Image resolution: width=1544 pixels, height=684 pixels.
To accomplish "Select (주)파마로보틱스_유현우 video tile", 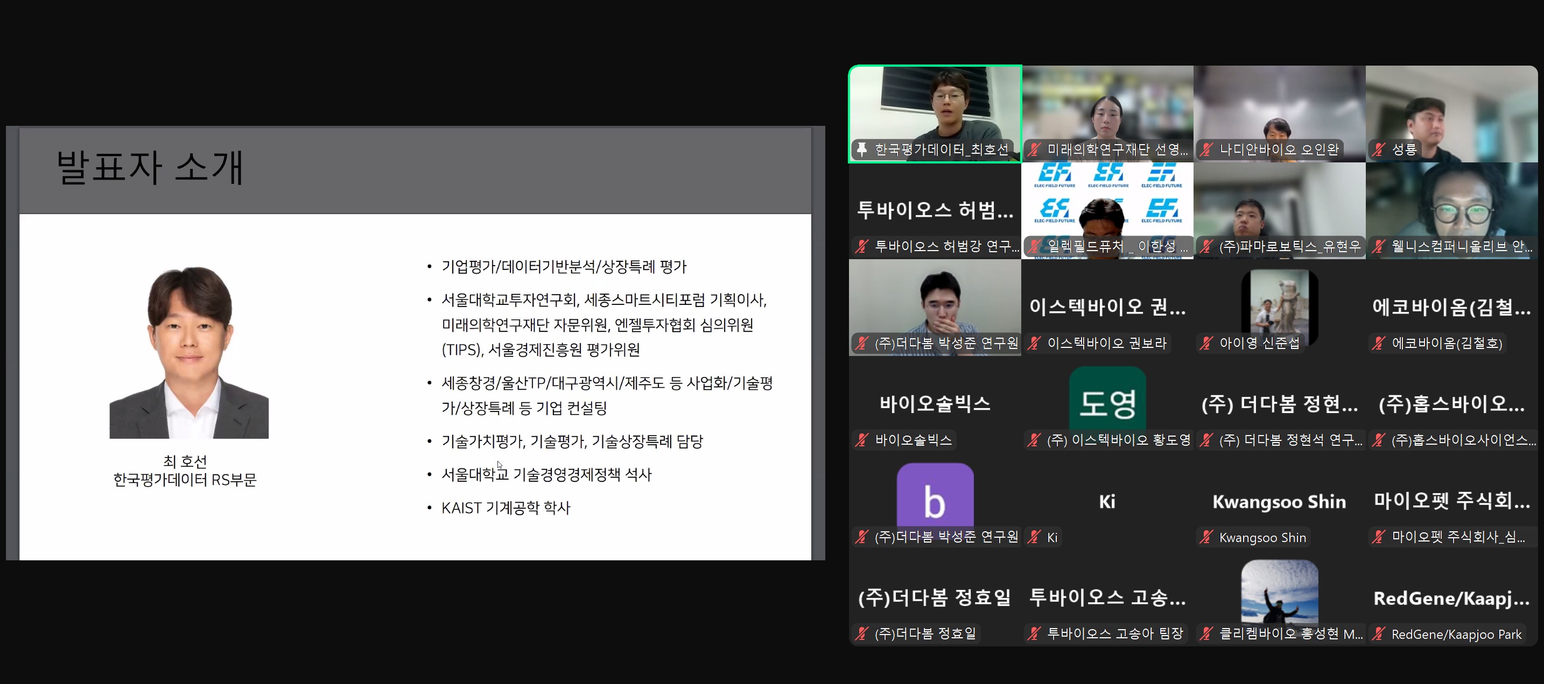I will coord(1280,211).
